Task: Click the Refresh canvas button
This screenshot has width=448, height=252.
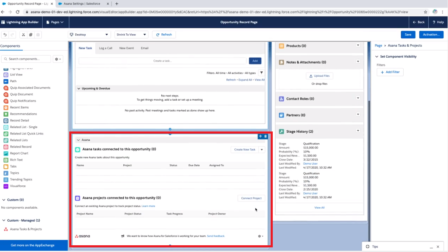Action: coord(164,35)
